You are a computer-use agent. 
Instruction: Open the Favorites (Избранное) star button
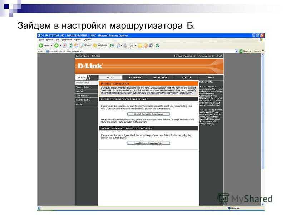pos(100,46)
